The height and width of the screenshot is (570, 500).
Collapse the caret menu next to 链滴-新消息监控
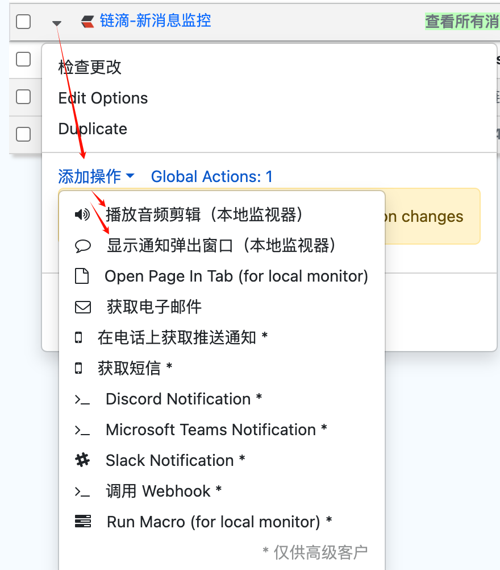point(56,23)
